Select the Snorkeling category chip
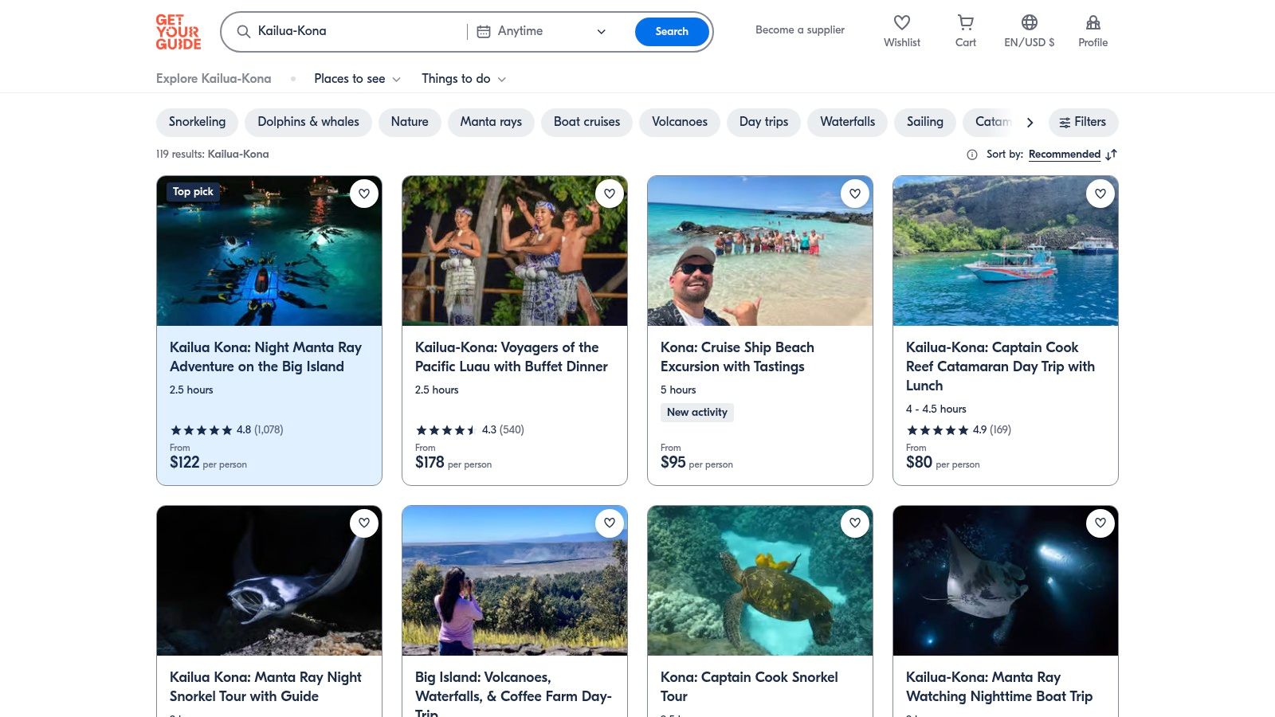Screen dimensions: 1275x717 pos(197,122)
